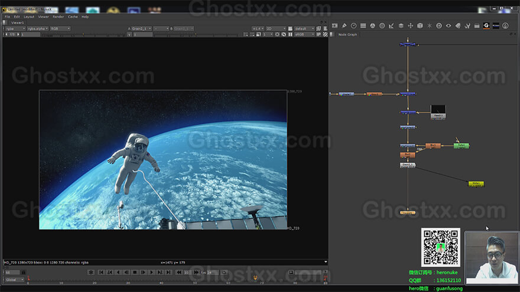Open the RGB display mode dropdown
This screenshot has height=292, width=520.
pyautogui.click(x=60, y=29)
